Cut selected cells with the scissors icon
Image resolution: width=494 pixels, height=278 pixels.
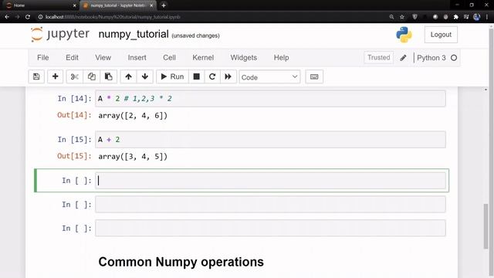click(75, 76)
